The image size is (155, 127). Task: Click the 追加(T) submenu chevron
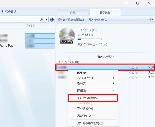tap(113, 83)
